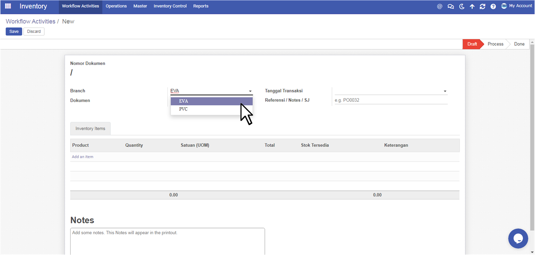Toggle dark mode moon icon
Viewport: 535px width, 255px height.
[x=462, y=7]
